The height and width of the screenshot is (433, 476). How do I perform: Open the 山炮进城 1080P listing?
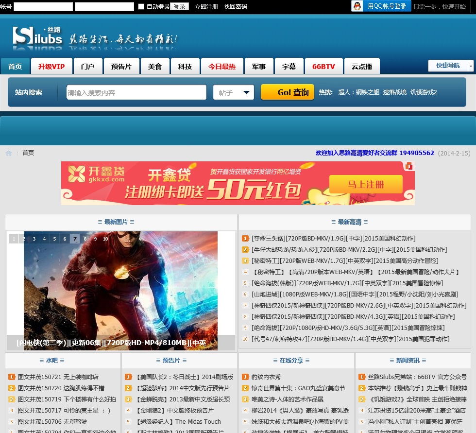pyautogui.click(x=355, y=294)
